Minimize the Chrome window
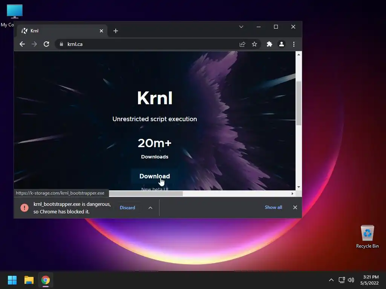 pyautogui.click(x=259, y=27)
